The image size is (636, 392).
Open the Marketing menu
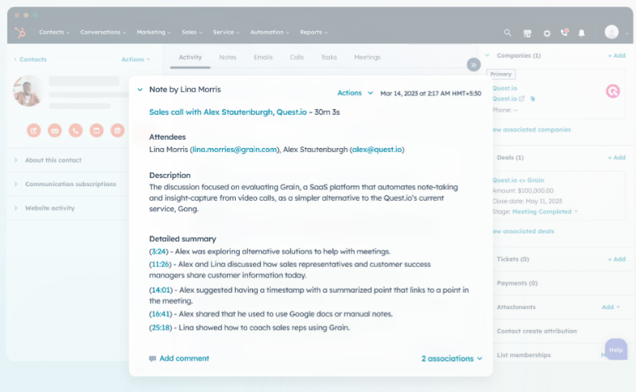point(154,32)
